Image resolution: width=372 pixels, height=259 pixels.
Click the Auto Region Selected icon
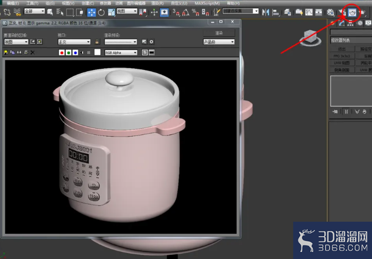pos(39,42)
